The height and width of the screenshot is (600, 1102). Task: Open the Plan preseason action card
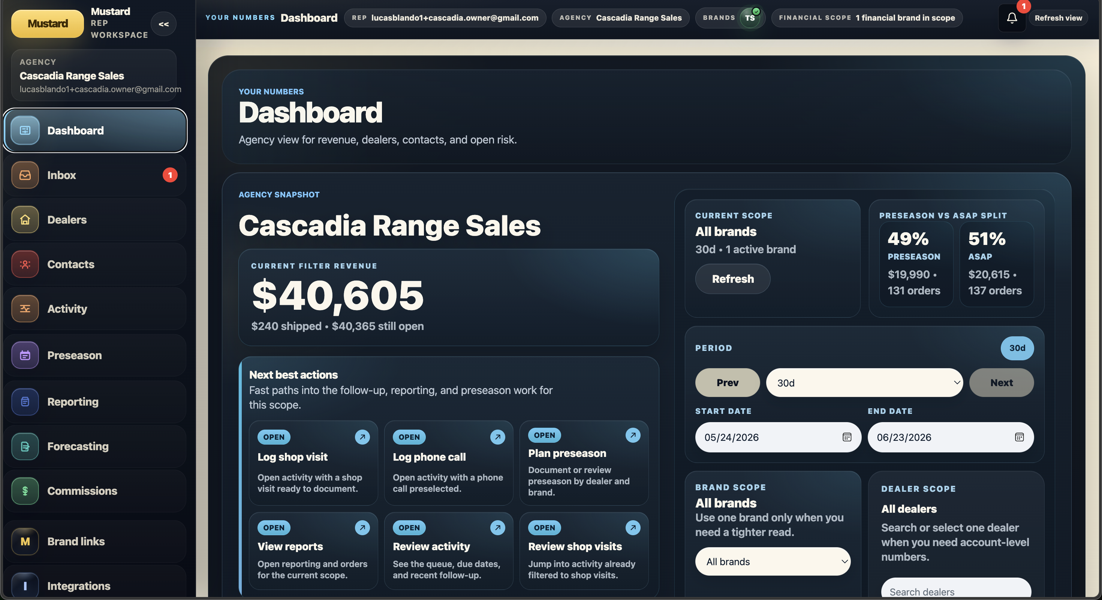coord(584,463)
